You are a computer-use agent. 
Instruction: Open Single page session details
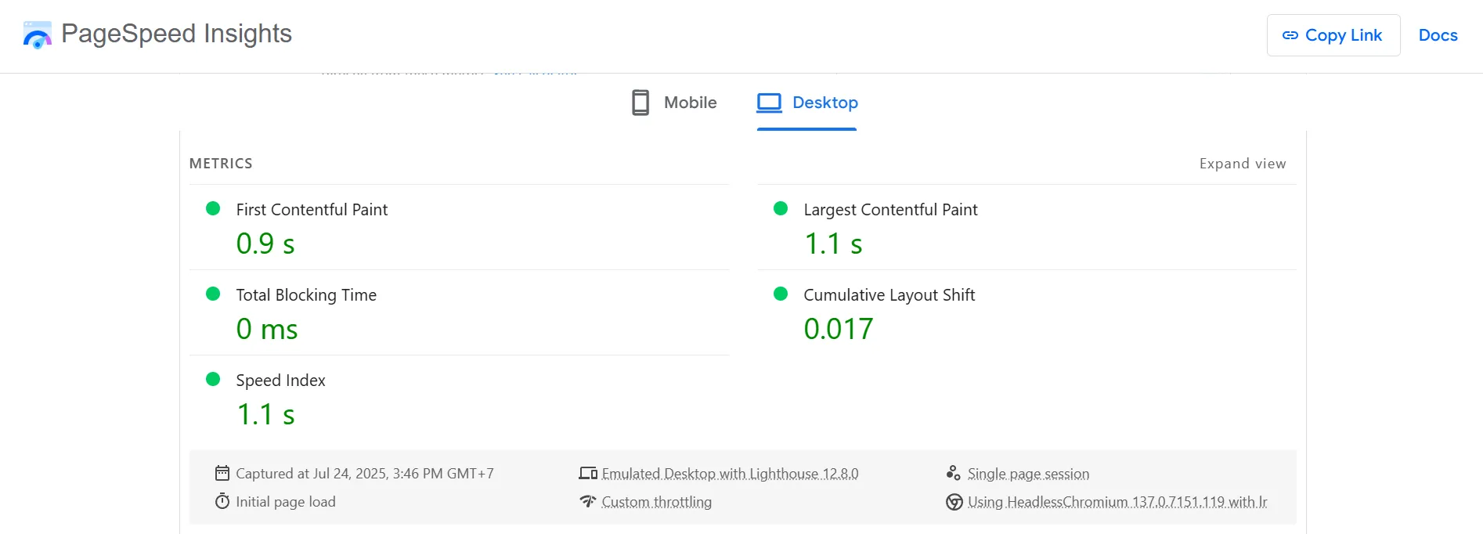(1028, 474)
